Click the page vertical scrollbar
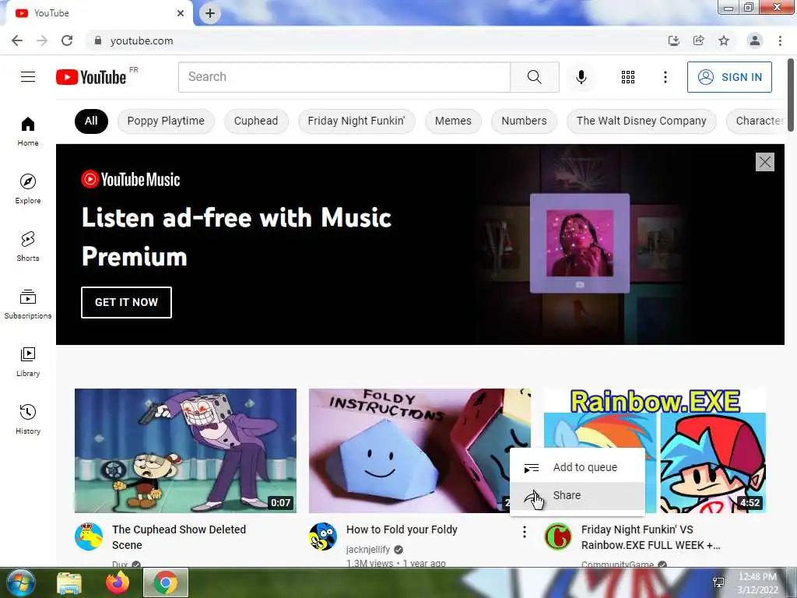The width and height of the screenshot is (797, 598). click(x=791, y=96)
